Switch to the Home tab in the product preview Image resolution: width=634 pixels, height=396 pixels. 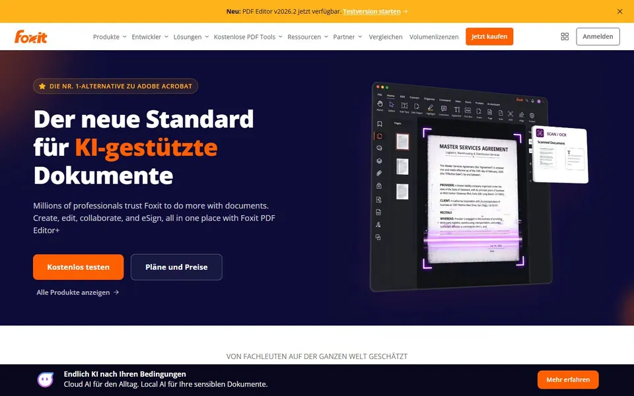390,96
